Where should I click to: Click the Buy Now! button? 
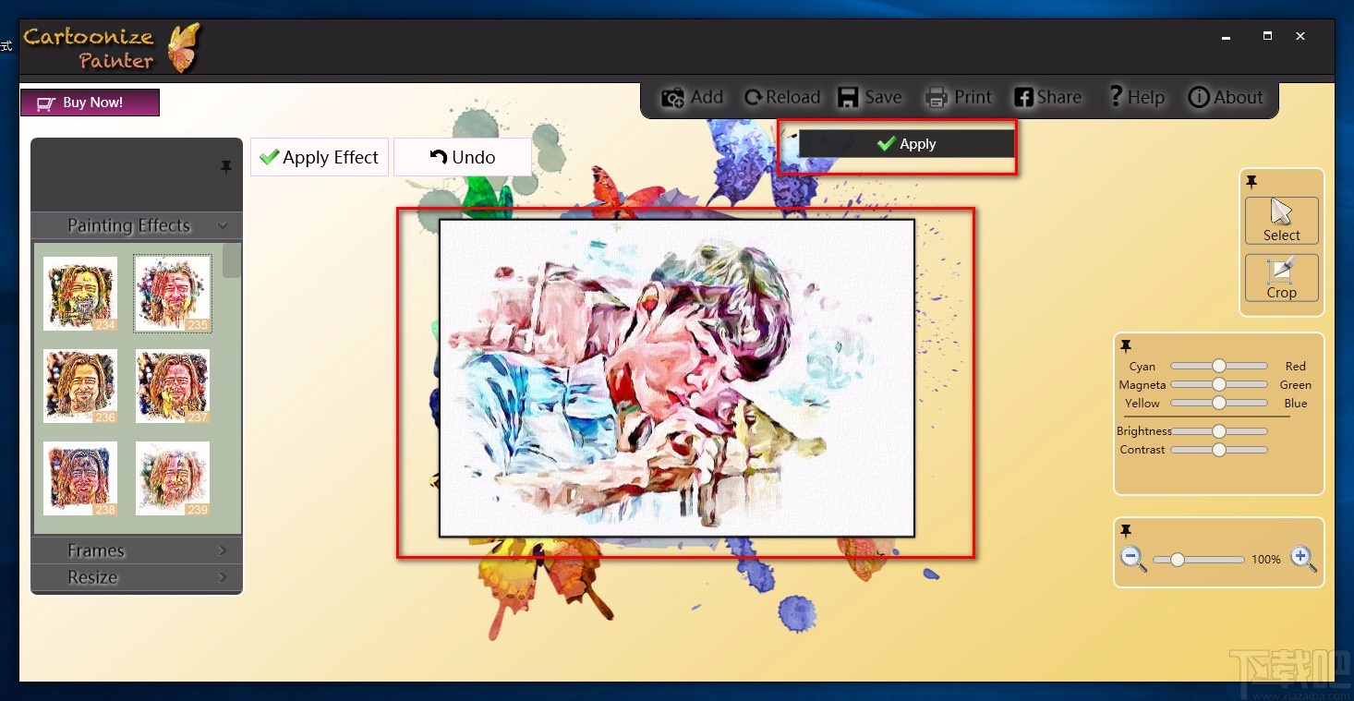click(x=90, y=103)
